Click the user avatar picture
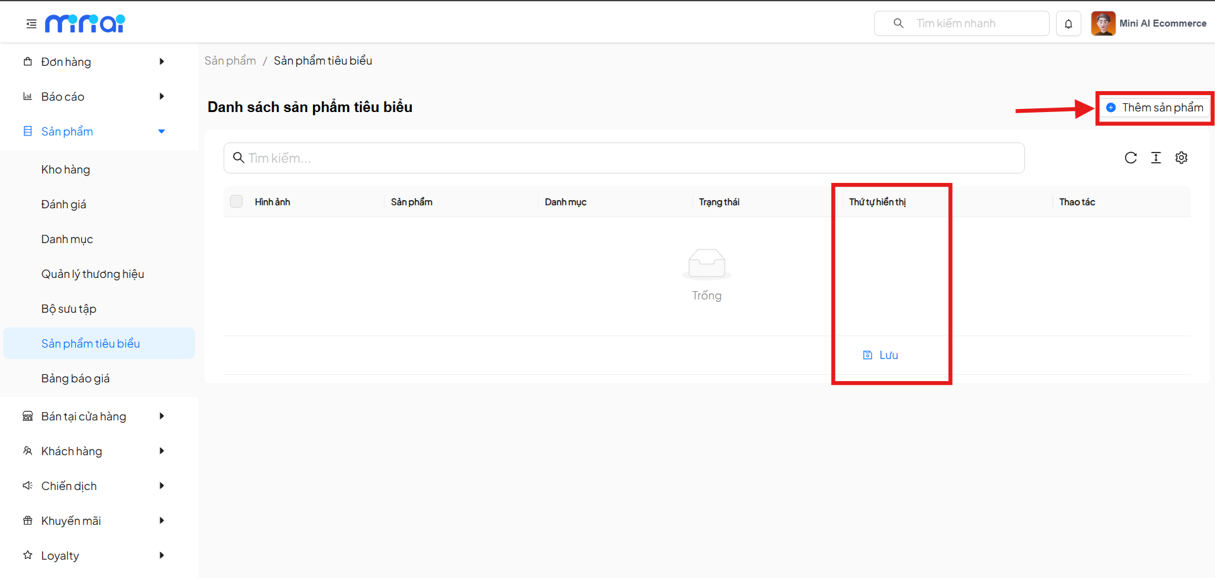This screenshot has width=1215, height=578. coord(1103,23)
